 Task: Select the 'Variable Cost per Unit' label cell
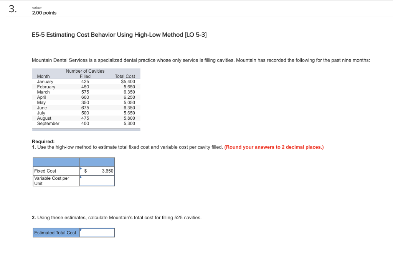pos(56,181)
